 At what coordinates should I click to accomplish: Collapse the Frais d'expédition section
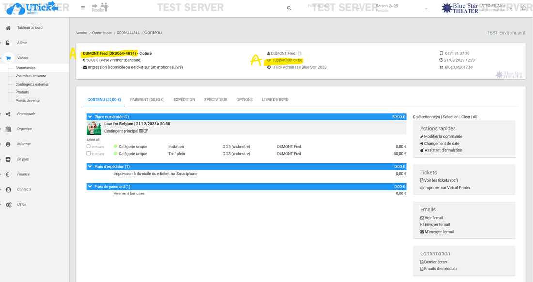tap(90, 167)
